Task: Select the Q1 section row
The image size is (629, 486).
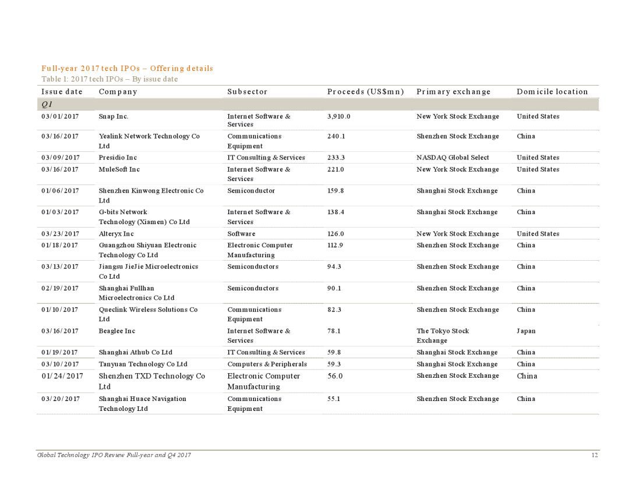Action: pos(318,104)
